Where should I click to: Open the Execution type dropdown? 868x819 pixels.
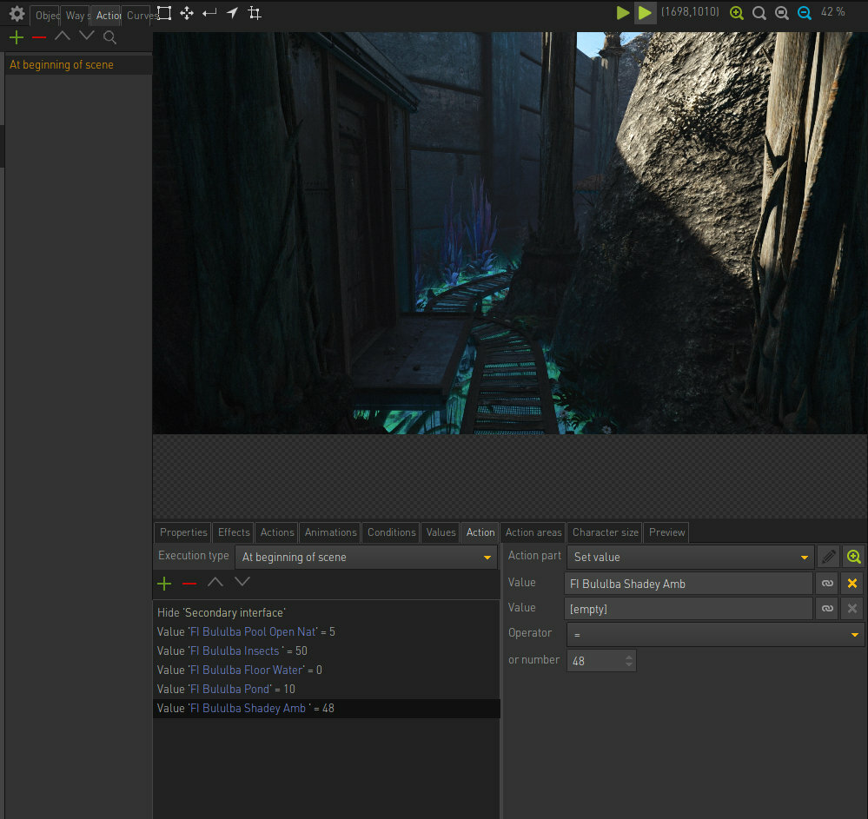point(367,558)
